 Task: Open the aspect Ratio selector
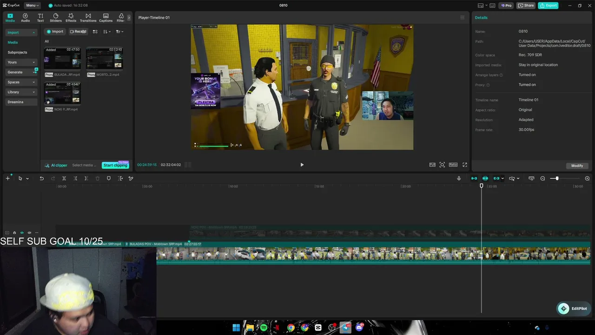pos(453,165)
